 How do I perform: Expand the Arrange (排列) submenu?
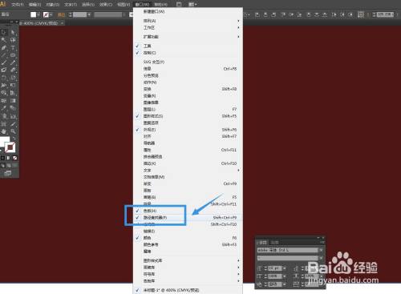188,21
